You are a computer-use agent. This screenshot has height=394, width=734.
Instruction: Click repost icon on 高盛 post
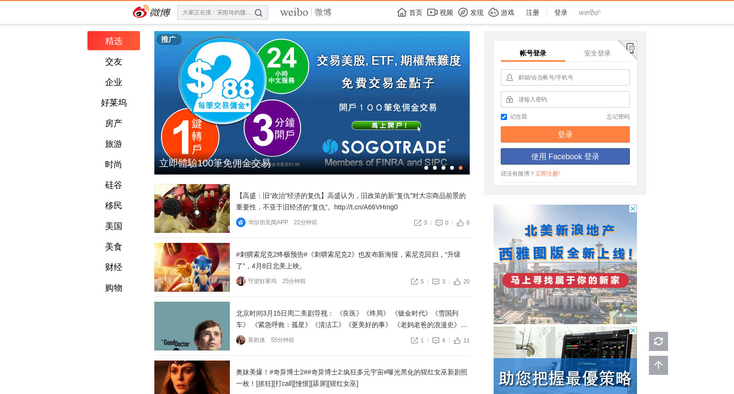pyautogui.click(x=418, y=223)
